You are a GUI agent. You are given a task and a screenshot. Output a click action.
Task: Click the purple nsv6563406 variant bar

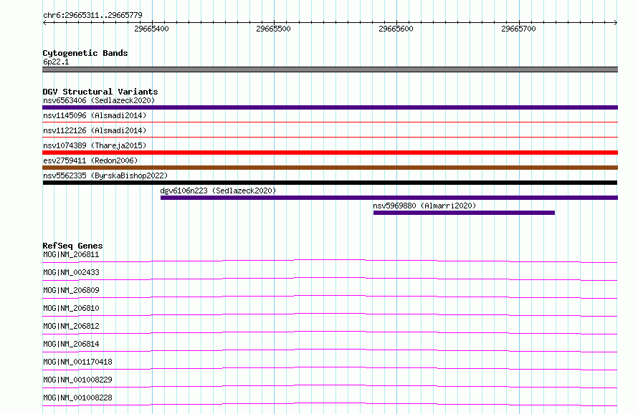click(330, 107)
